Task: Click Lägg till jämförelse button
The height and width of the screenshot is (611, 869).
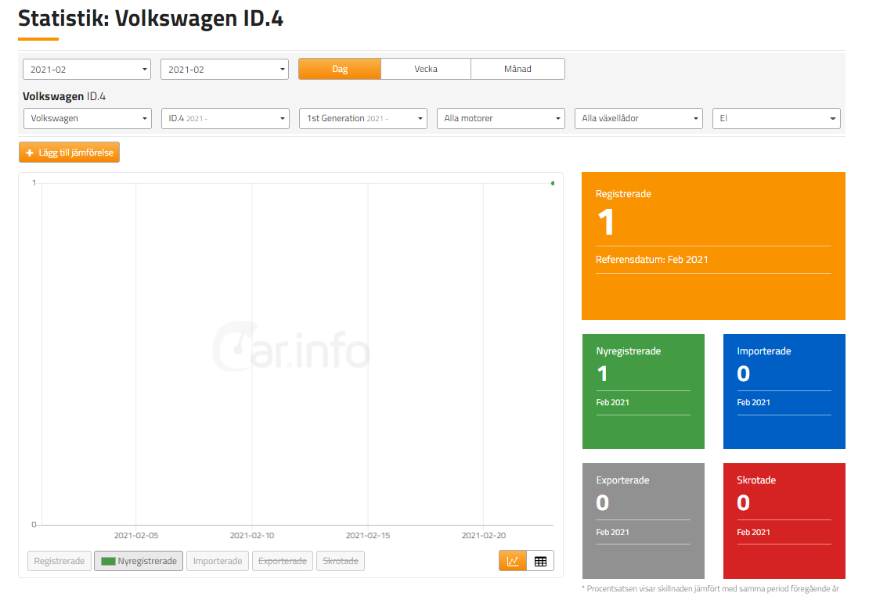Action: pos(69,153)
